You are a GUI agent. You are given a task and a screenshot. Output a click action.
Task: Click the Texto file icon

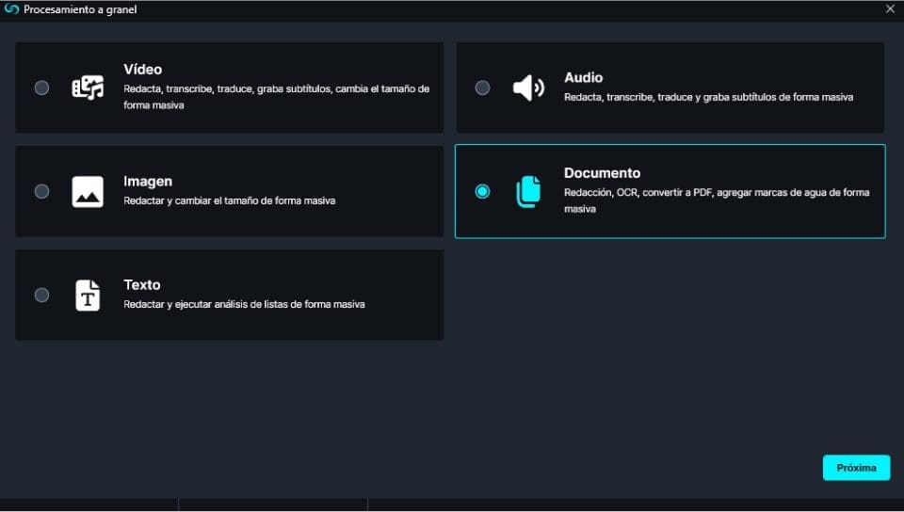[x=88, y=295]
